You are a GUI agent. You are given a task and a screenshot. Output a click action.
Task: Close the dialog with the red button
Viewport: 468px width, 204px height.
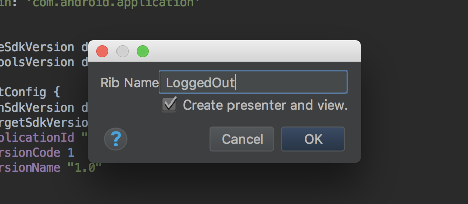point(102,51)
